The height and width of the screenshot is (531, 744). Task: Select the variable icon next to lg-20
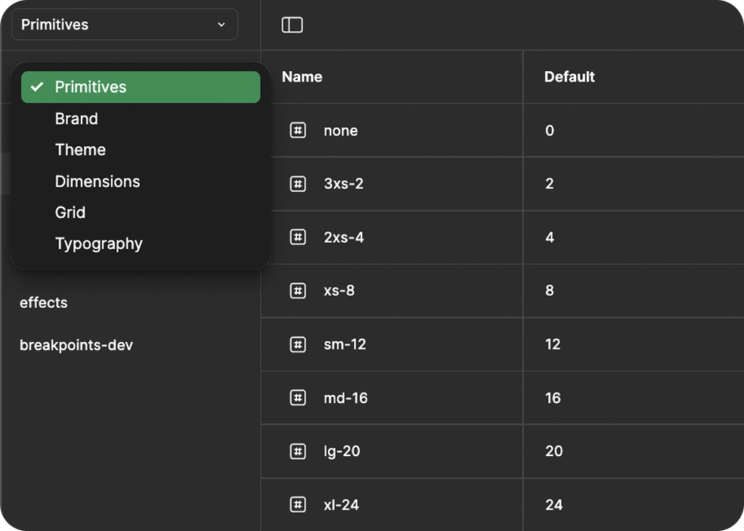pyautogui.click(x=299, y=452)
